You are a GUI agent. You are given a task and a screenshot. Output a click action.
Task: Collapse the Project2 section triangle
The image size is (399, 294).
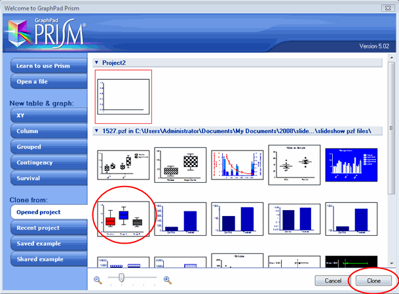point(97,64)
